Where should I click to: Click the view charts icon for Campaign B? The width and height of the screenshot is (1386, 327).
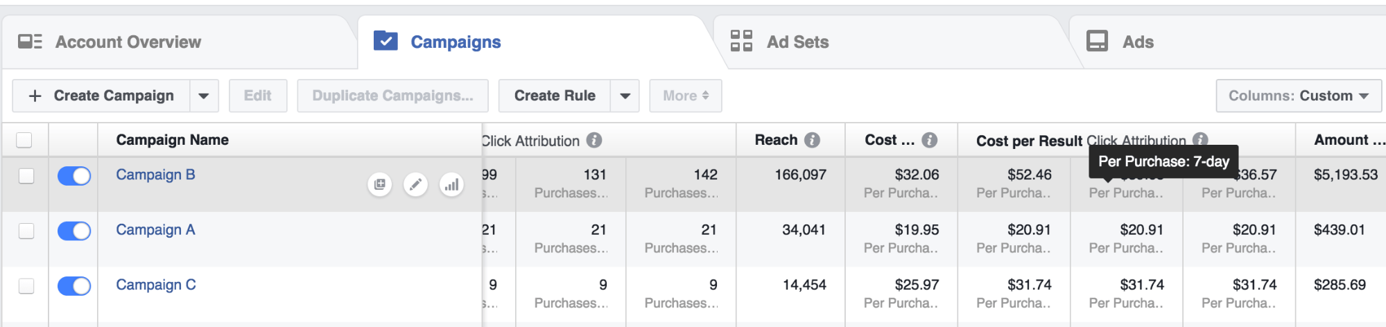451,184
